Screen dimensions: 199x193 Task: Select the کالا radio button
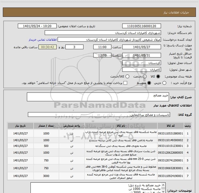pyautogui.click(x=158, y=76)
